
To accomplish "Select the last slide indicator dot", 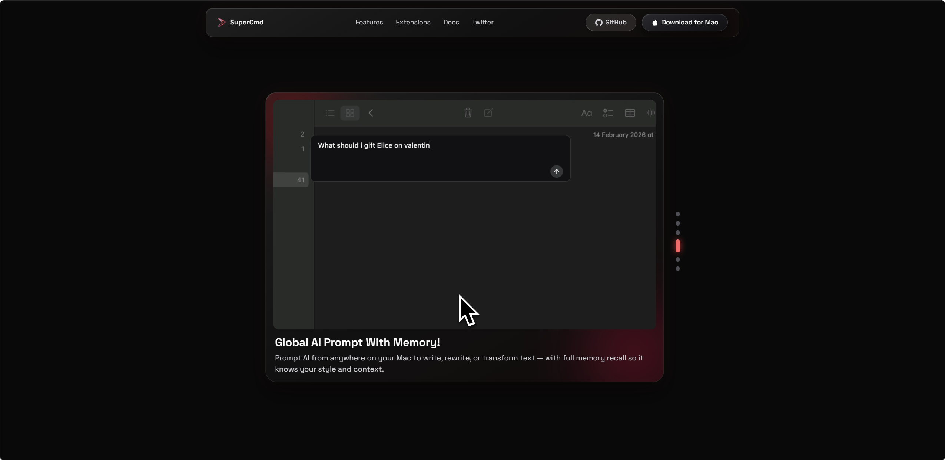I will (x=677, y=269).
